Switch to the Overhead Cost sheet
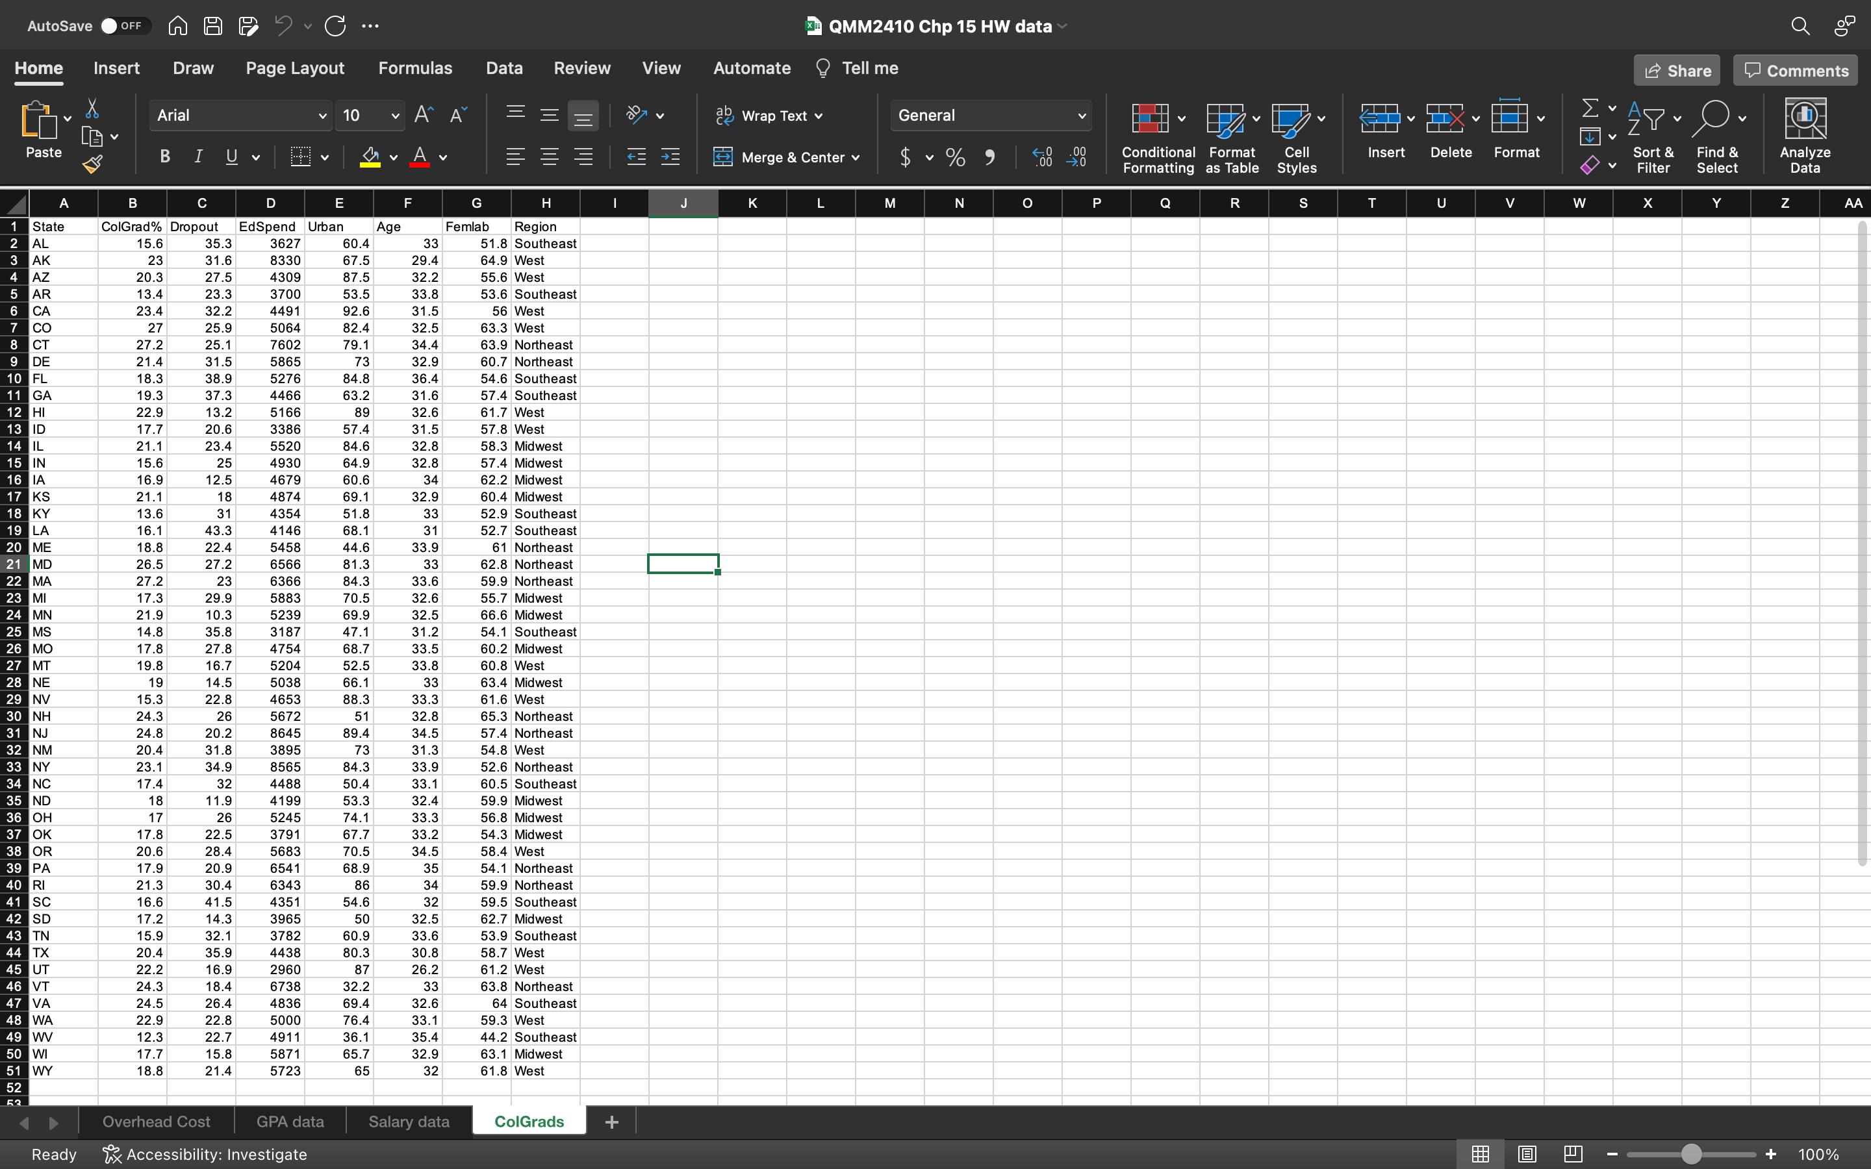This screenshot has width=1871, height=1169. coord(156,1121)
